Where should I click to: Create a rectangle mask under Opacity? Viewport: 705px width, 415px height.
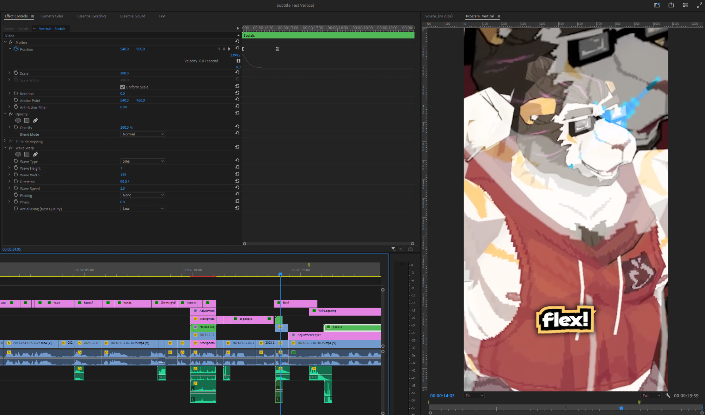coord(27,121)
